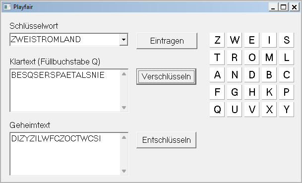The image size is (302, 183).
Task: Click the Eintragen button
Action: click(167, 41)
